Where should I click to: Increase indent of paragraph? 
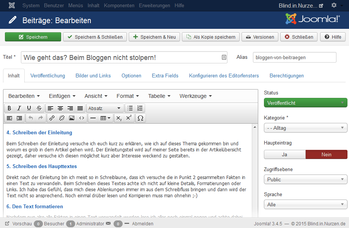pos(19,118)
